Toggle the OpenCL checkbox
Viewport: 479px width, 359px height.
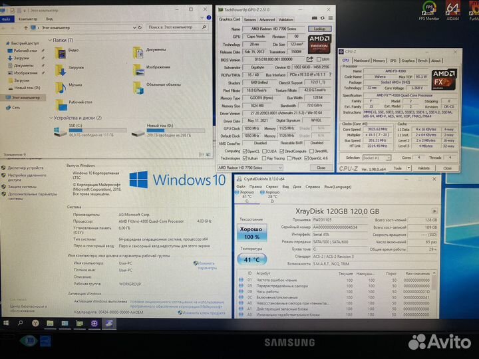[245, 151]
